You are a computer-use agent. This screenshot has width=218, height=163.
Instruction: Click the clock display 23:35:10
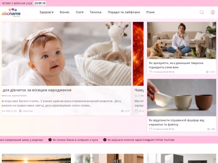40,3
